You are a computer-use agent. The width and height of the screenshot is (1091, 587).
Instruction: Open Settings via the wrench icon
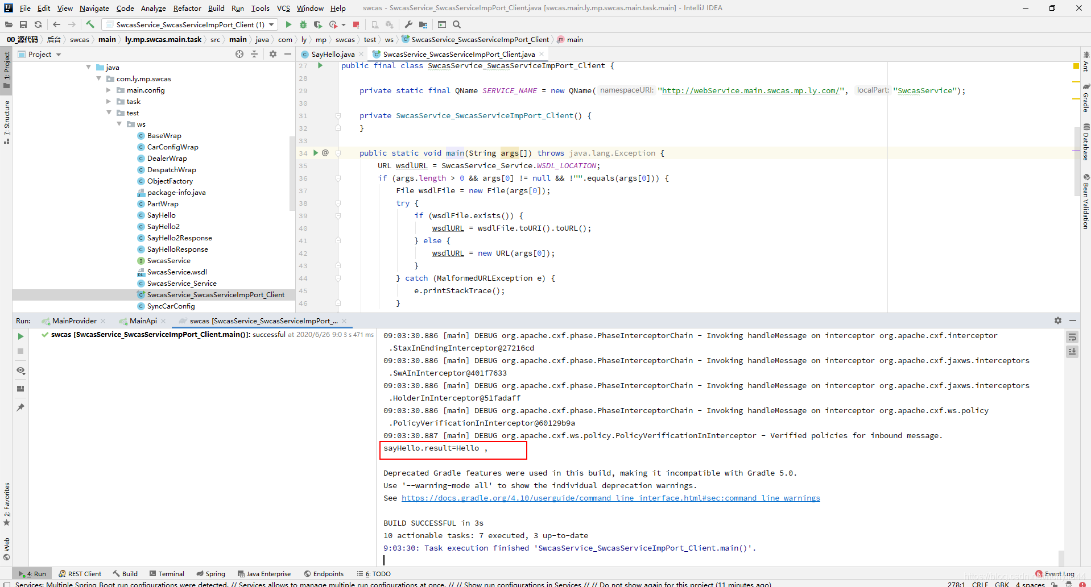[408, 24]
